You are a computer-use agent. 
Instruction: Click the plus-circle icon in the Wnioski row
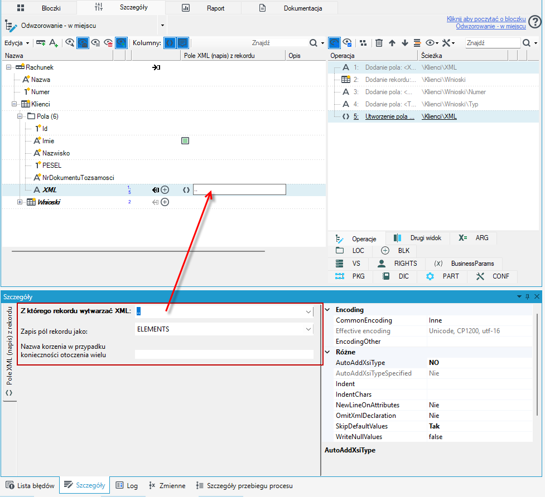point(165,202)
